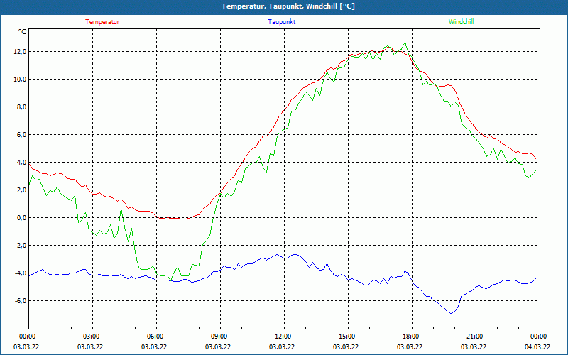This screenshot has height=355, width=568.
Task: Click the 12,0 y-axis value
Action: tap(21, 52)
